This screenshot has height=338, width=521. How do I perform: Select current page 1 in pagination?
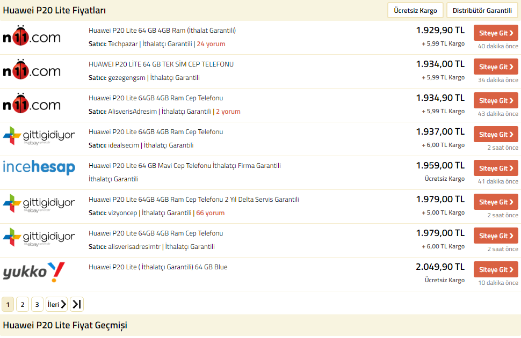tap(8, 305)
